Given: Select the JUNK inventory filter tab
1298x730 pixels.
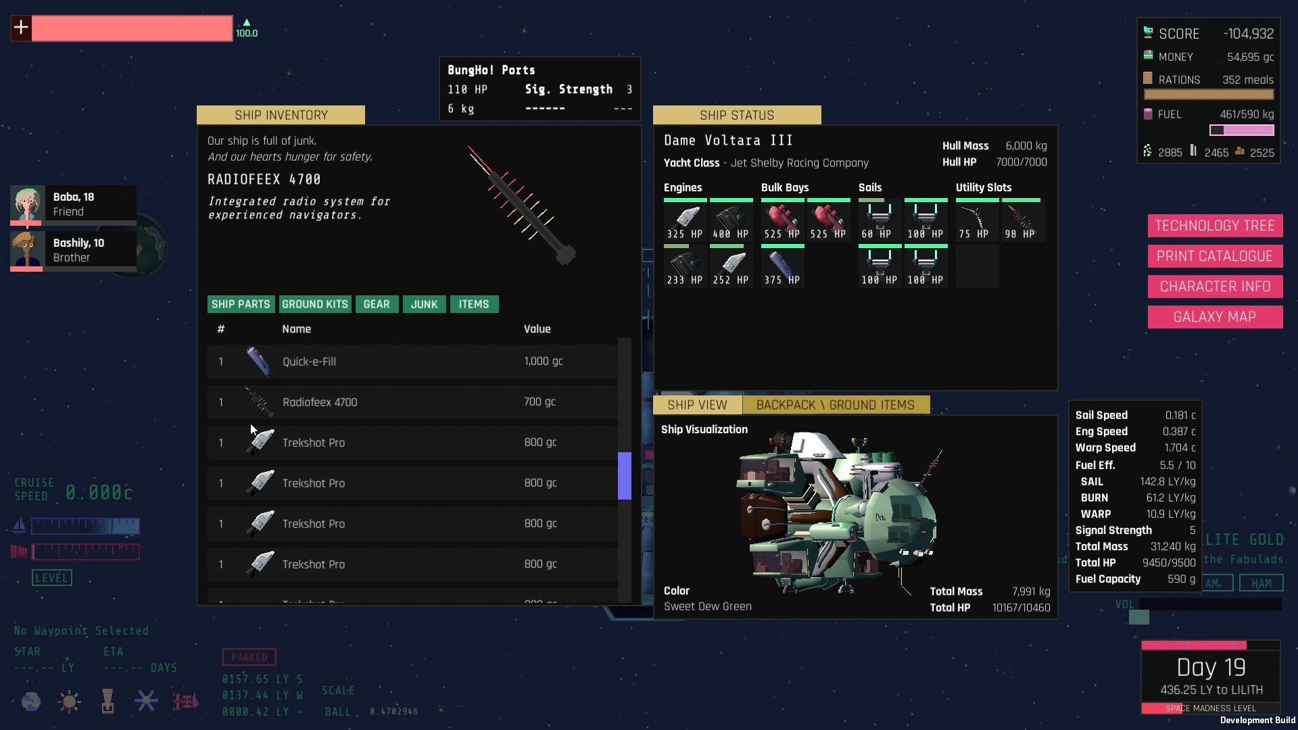Looking at the screenshot, I should [423, 304].
